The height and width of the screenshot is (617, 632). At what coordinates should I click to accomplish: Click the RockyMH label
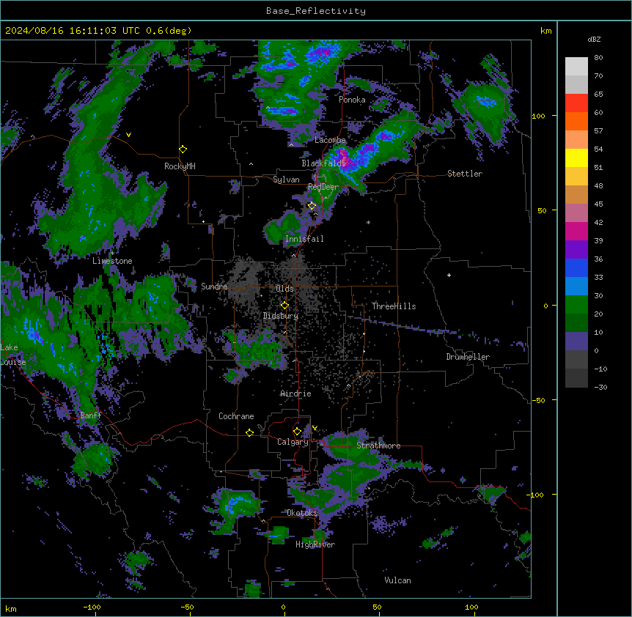(180, 166)
